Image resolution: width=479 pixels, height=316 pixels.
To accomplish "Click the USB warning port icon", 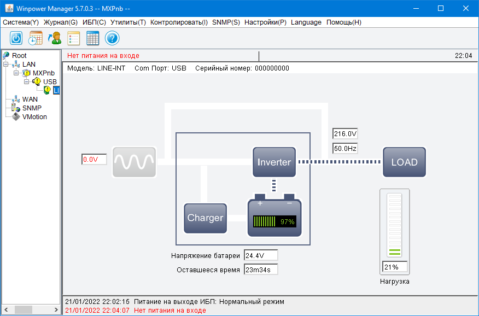I will (x=37, y=81).
